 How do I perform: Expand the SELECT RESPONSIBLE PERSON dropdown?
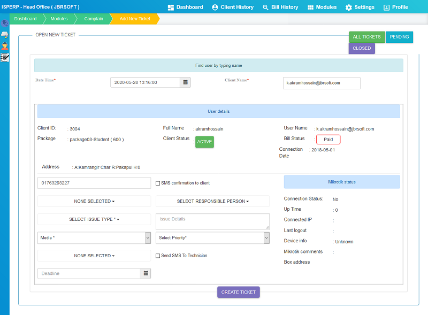[212, 201]
